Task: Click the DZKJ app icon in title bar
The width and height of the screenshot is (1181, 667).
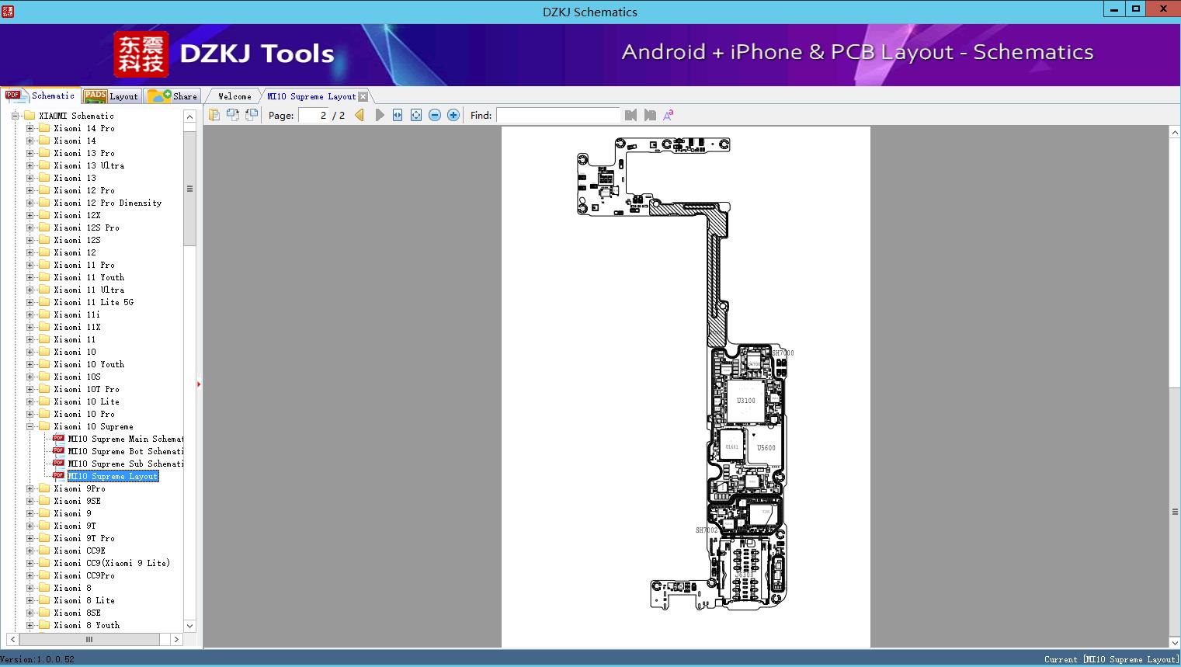Action: [9, 11]
